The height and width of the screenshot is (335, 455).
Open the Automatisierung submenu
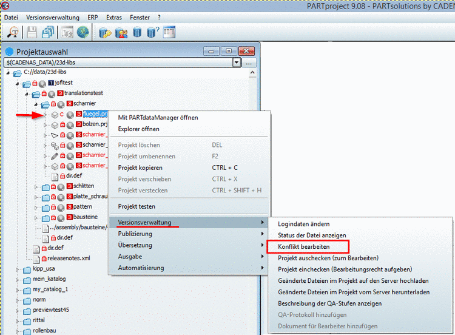[x=189, y=268]
